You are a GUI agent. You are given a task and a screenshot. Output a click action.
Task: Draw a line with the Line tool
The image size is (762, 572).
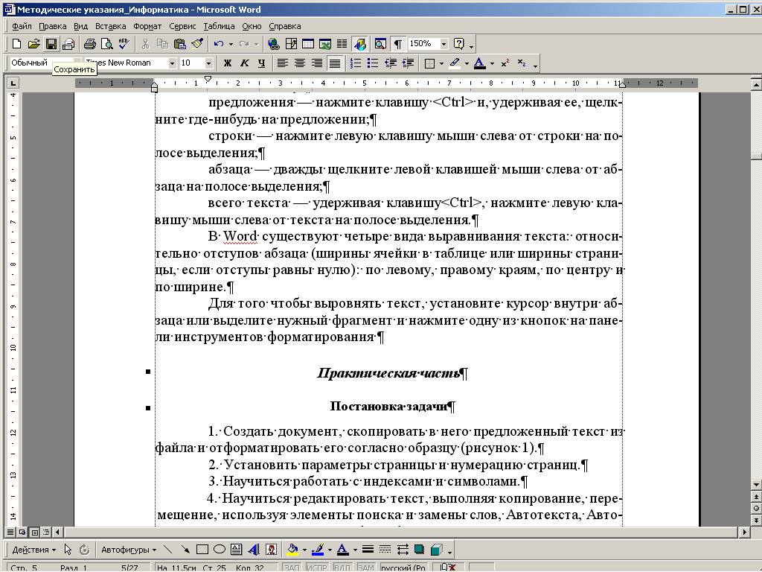(168, 550)
